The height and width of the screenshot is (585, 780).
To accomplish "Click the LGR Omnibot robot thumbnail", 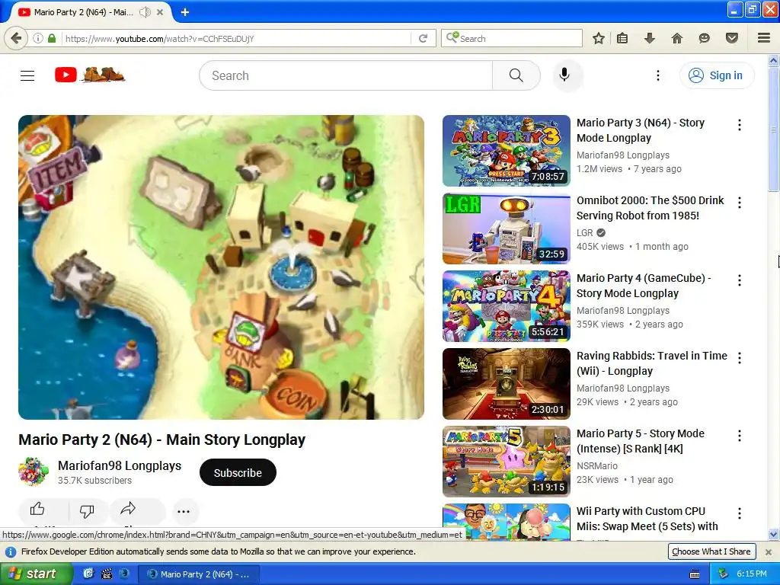I will [507, 229].
